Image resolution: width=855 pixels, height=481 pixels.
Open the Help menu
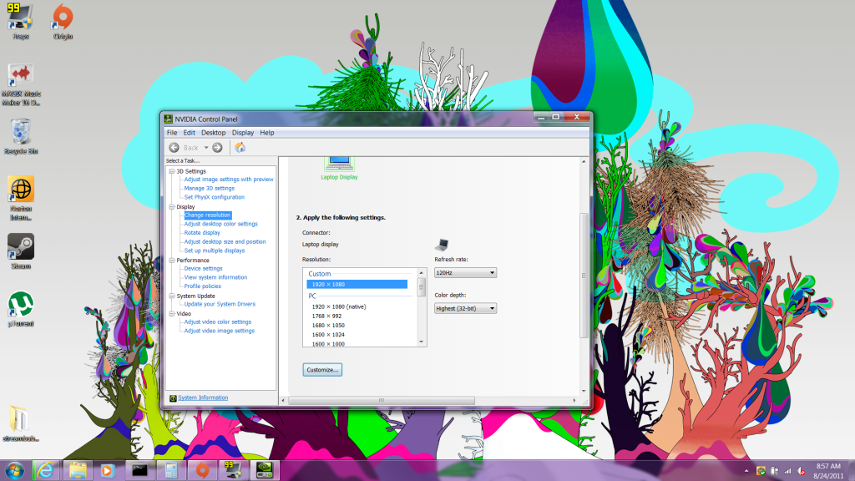point(266,133)
